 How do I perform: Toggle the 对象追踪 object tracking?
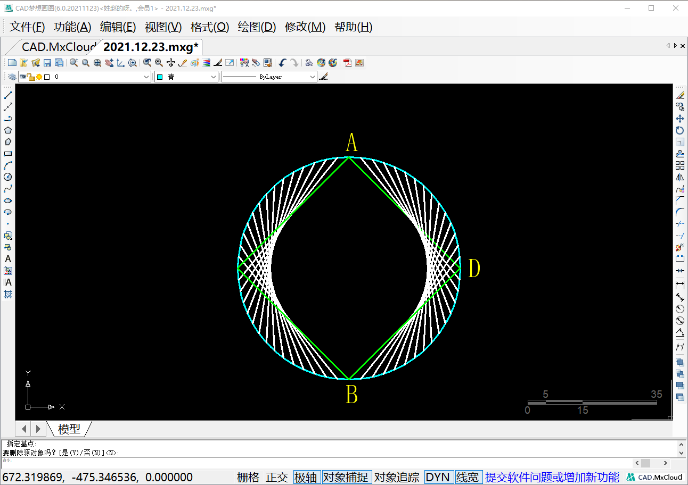(397, 477)
